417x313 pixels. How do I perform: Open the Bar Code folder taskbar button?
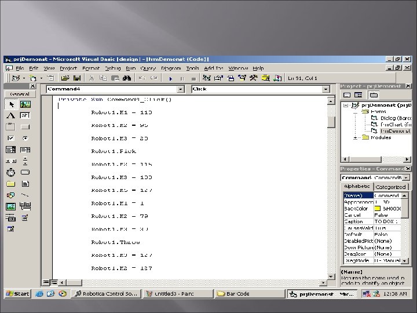coord(250,293)
